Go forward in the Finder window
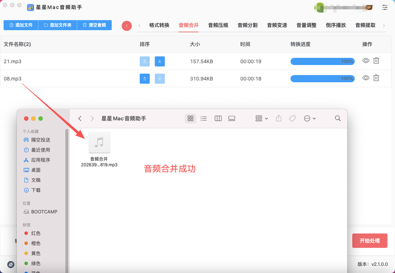Screen dimensions: 395x273 [92, 119]
